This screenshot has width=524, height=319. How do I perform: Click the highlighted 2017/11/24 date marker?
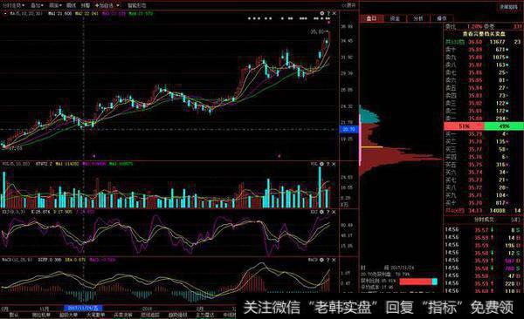click(x=83, y=308)
